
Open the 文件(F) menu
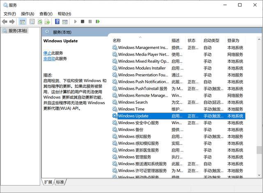click(x=10, y=14)
